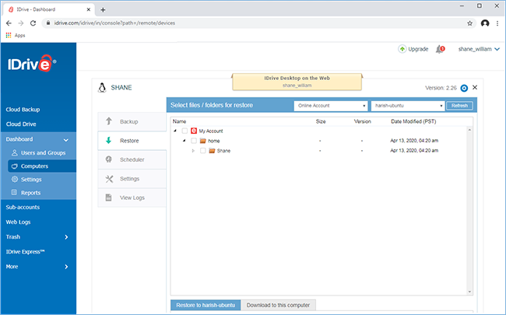The height and width of the screenshot is (315, 506).
Task: Click the Users and Groups person icon
Action: pos(15,152)
